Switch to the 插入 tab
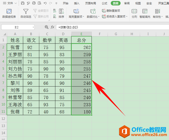 point(77,3)
